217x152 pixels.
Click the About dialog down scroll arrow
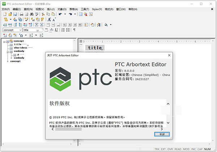click(168, 123)
